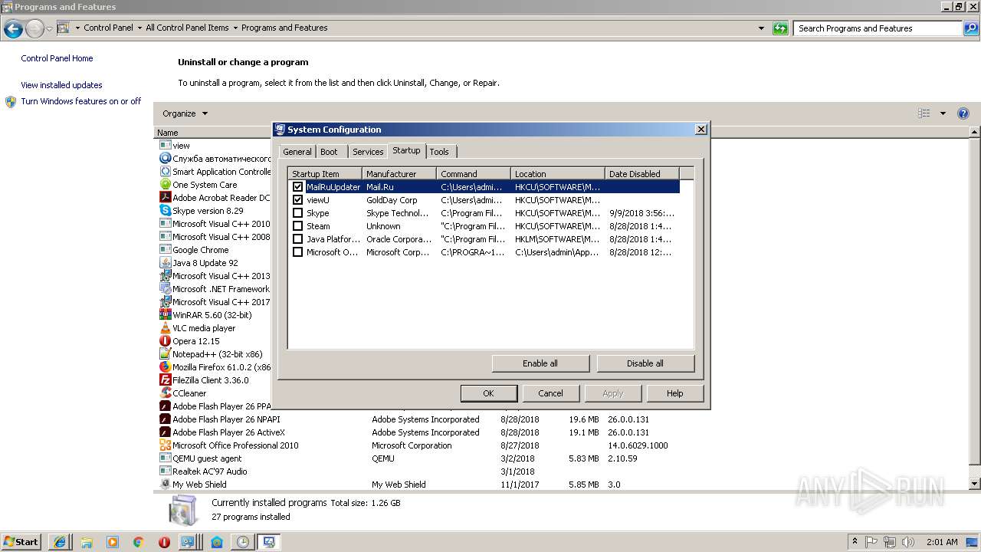Uncheck the MailRuUpdater startup item
The height and width of the screenshot is (552, 981).
(x=298, y=187)
